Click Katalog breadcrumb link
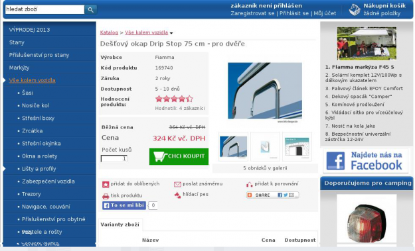The height and width of the screenshot is (251, 415). 109,32
